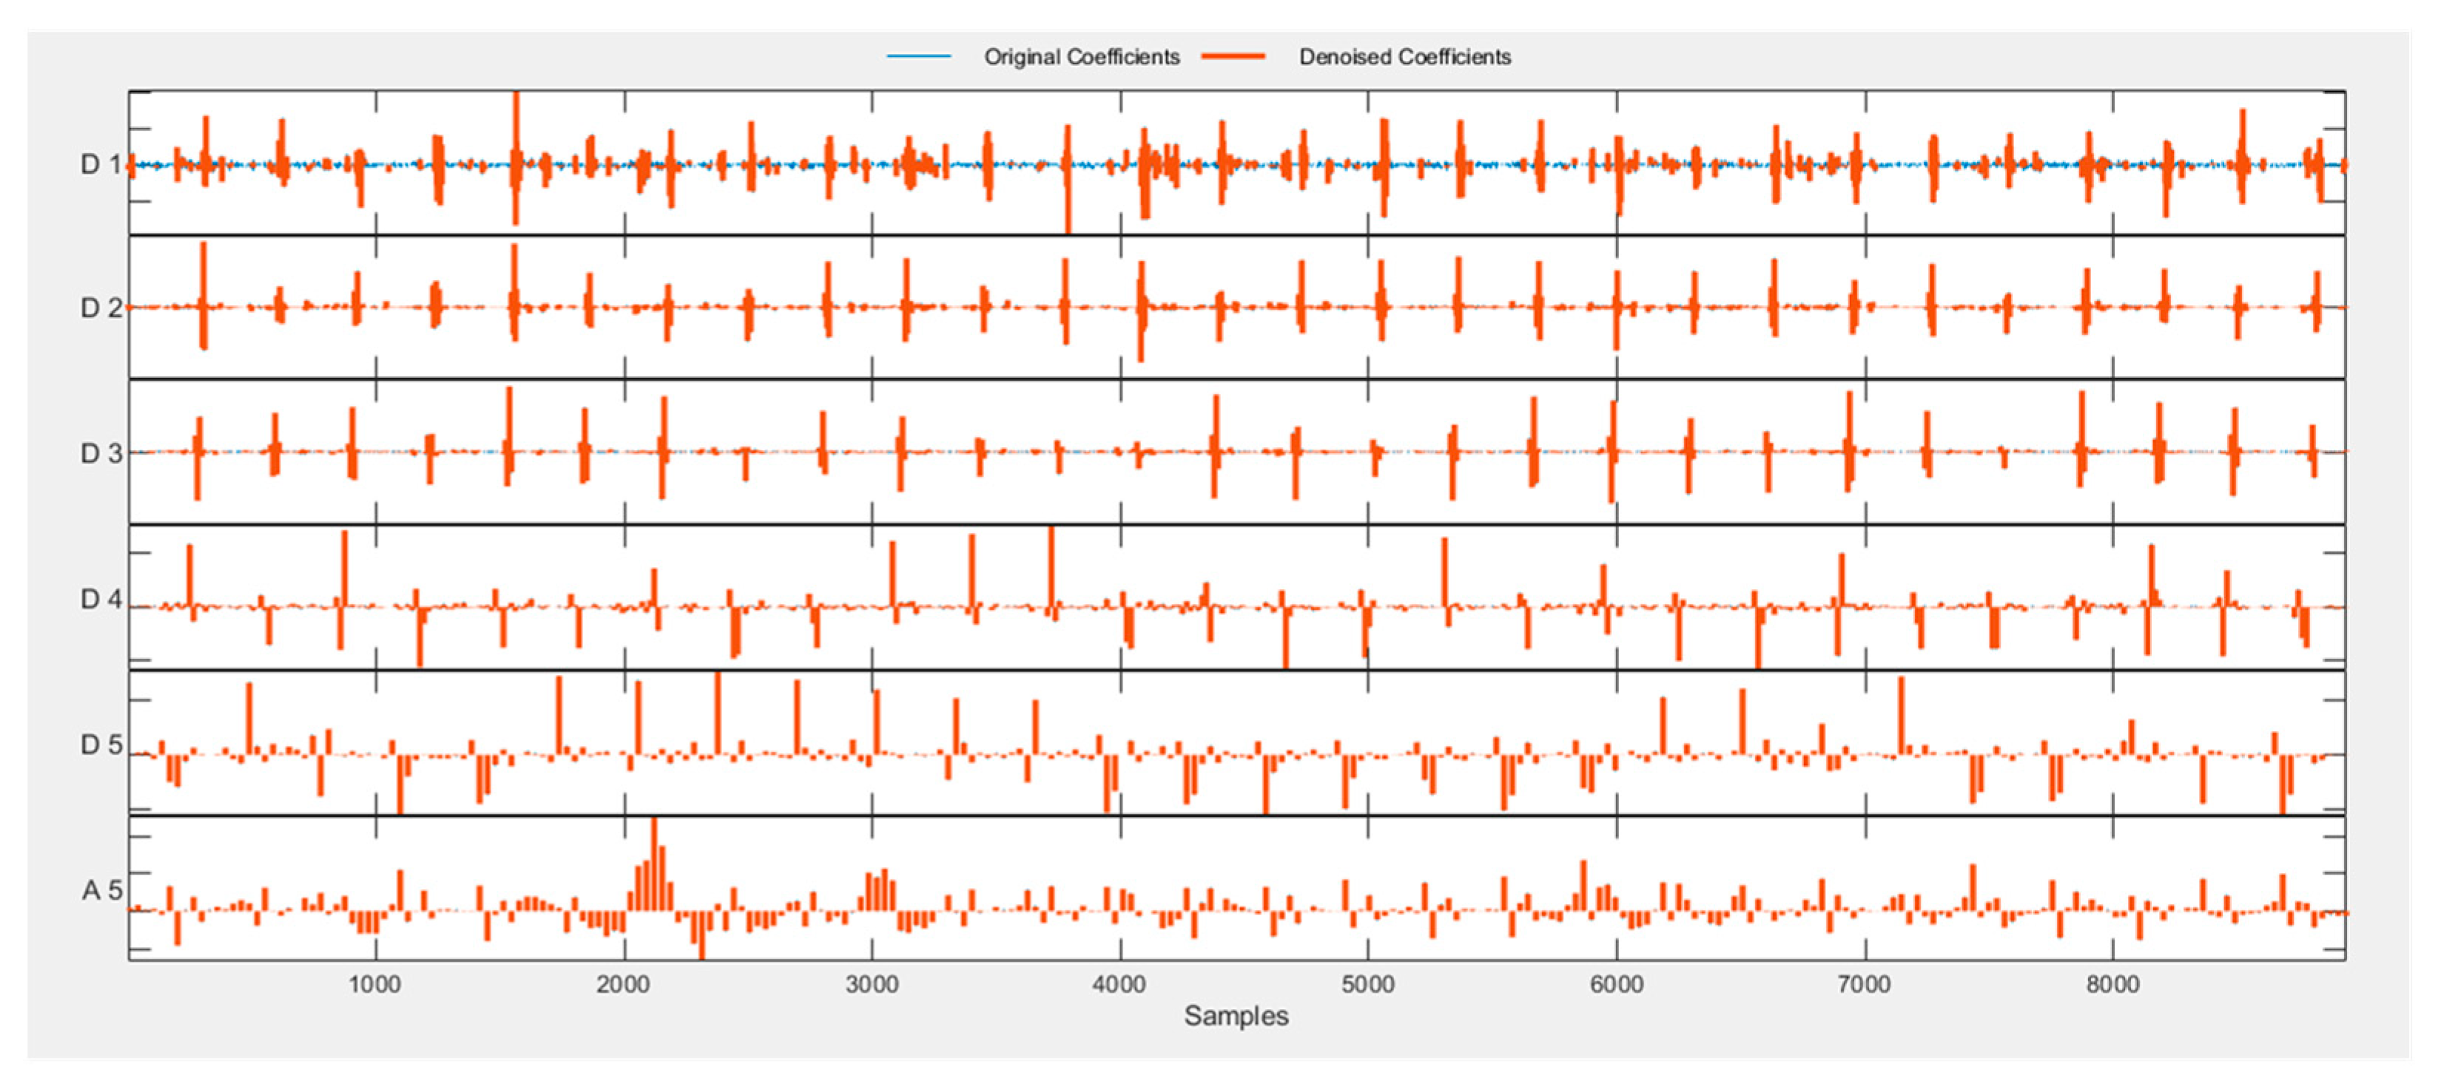
Task: Click the D 4 subplot label
Action: (101, 600)
